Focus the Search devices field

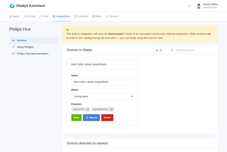[191, 50]
